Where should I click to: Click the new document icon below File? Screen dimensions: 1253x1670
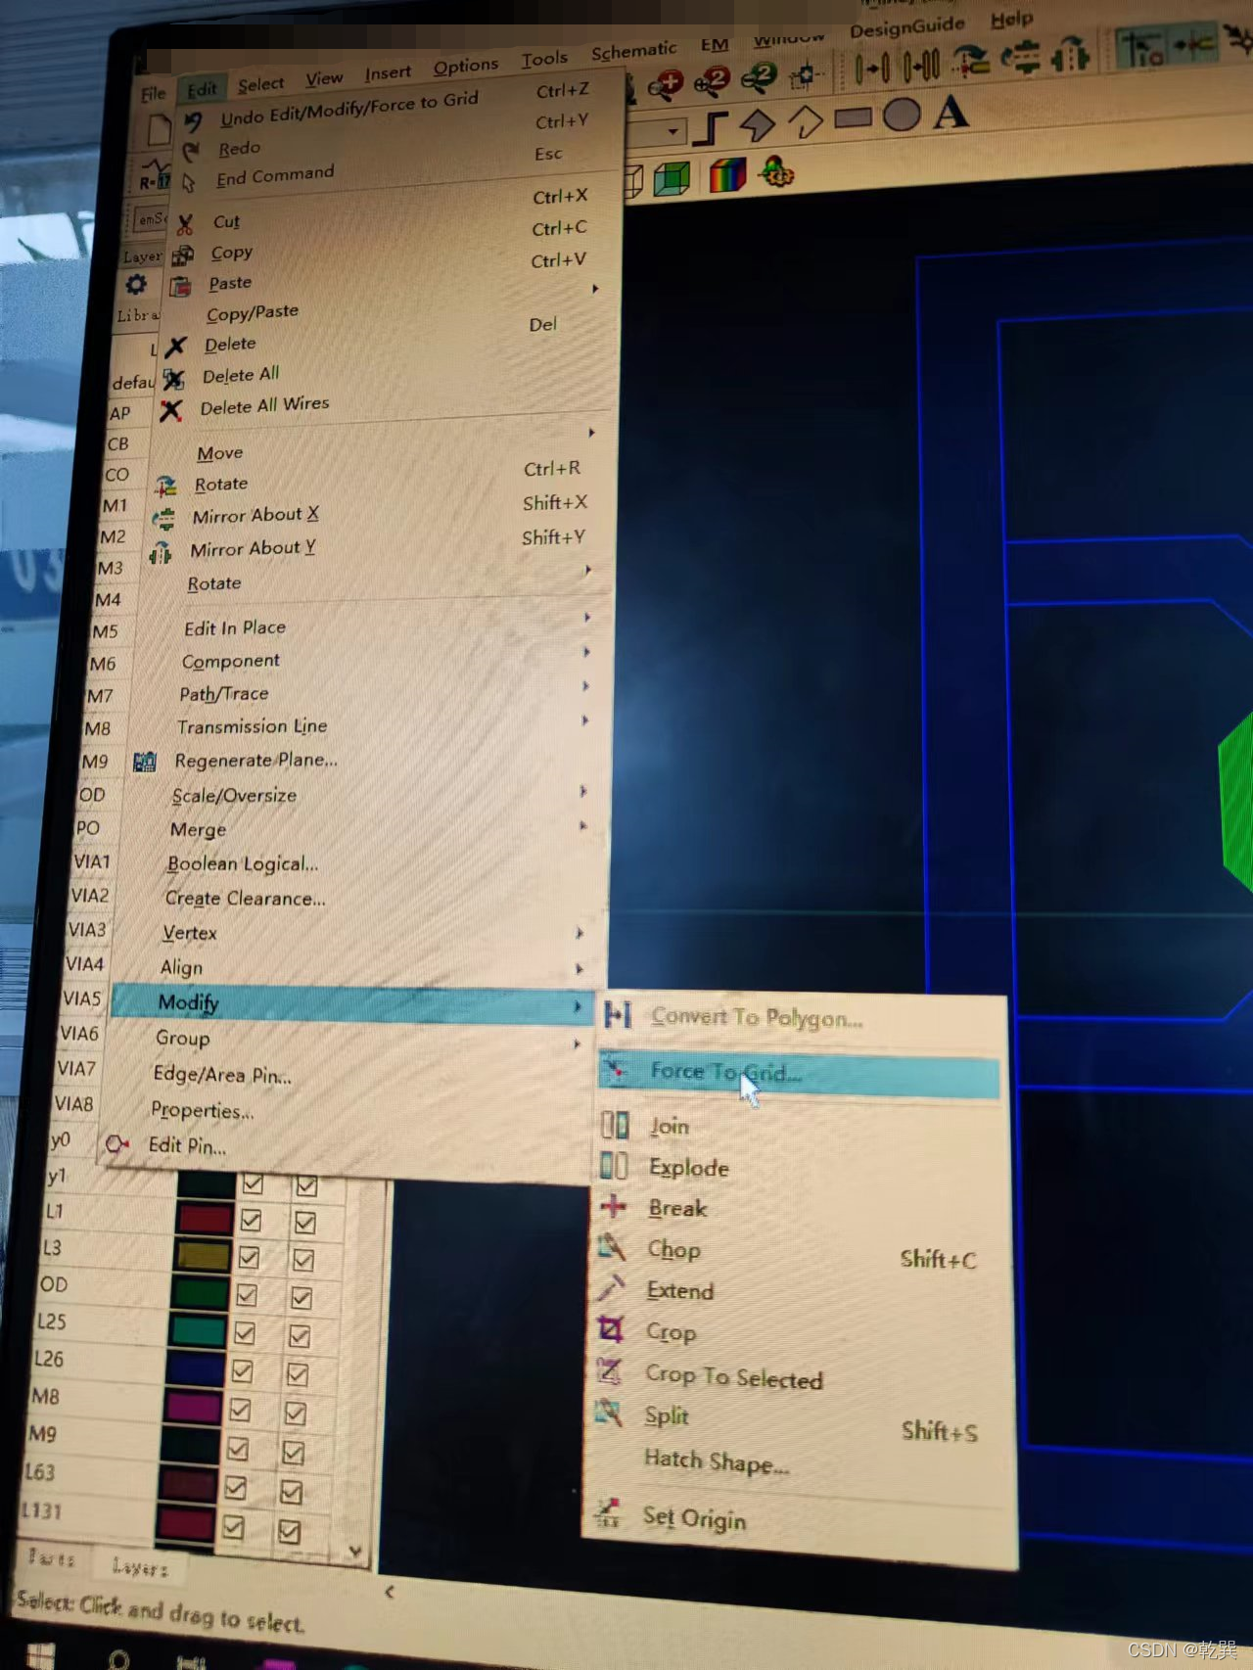coord(160,129)
